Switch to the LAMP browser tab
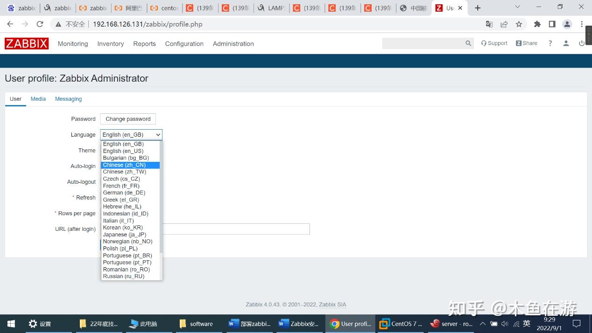 pyautogui.click(x=271, y=8)
